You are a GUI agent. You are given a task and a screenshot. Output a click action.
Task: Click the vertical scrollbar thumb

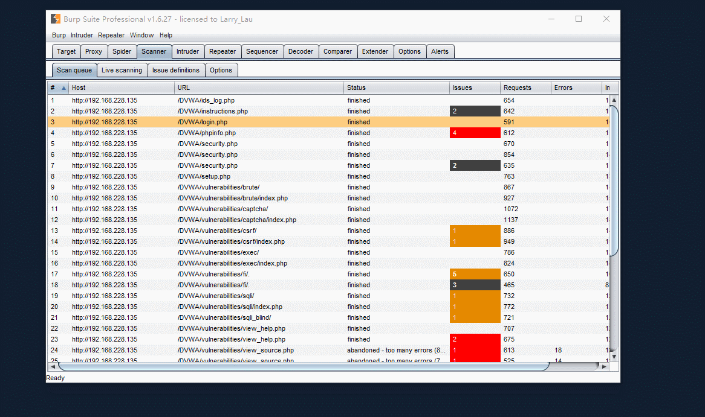[614, 180]
